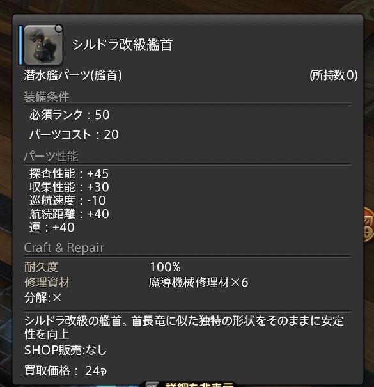Click the 詳細を非表示 hide details label
Image resolution: width=374 pixels, height=387 pixels.
coord(200,384)
